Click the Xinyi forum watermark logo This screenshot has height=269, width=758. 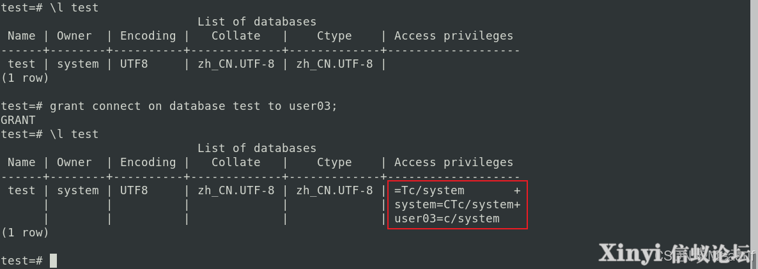point(676,254)
